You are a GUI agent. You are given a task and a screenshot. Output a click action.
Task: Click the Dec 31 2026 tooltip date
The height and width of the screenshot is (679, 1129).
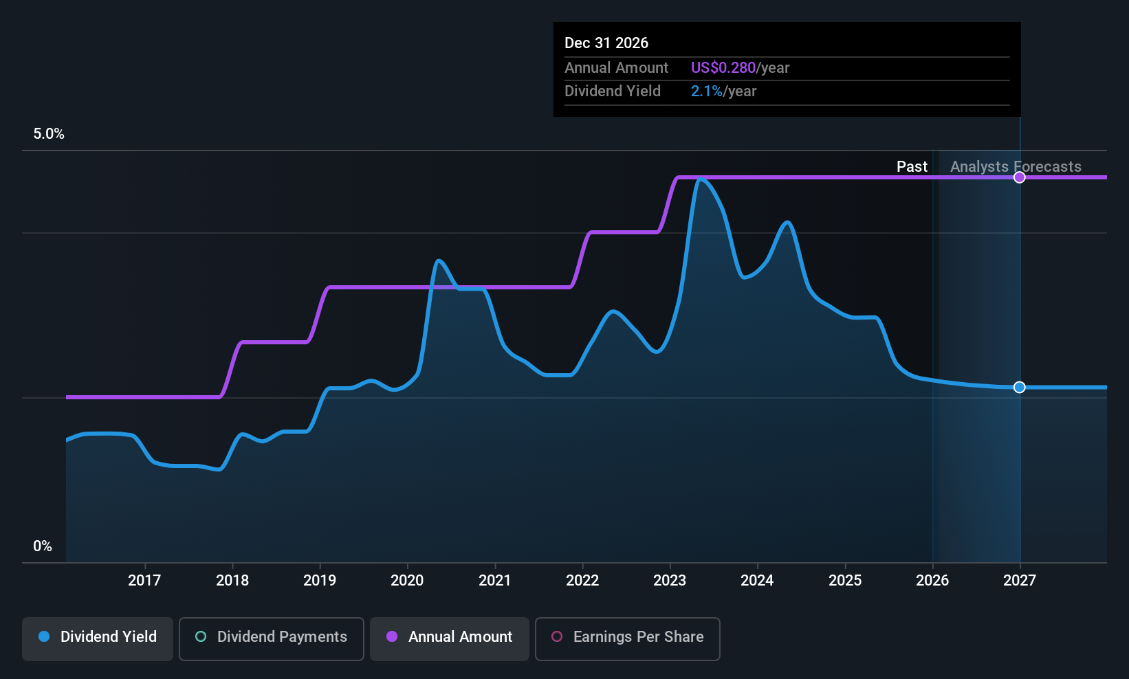(x=606, y=43)
